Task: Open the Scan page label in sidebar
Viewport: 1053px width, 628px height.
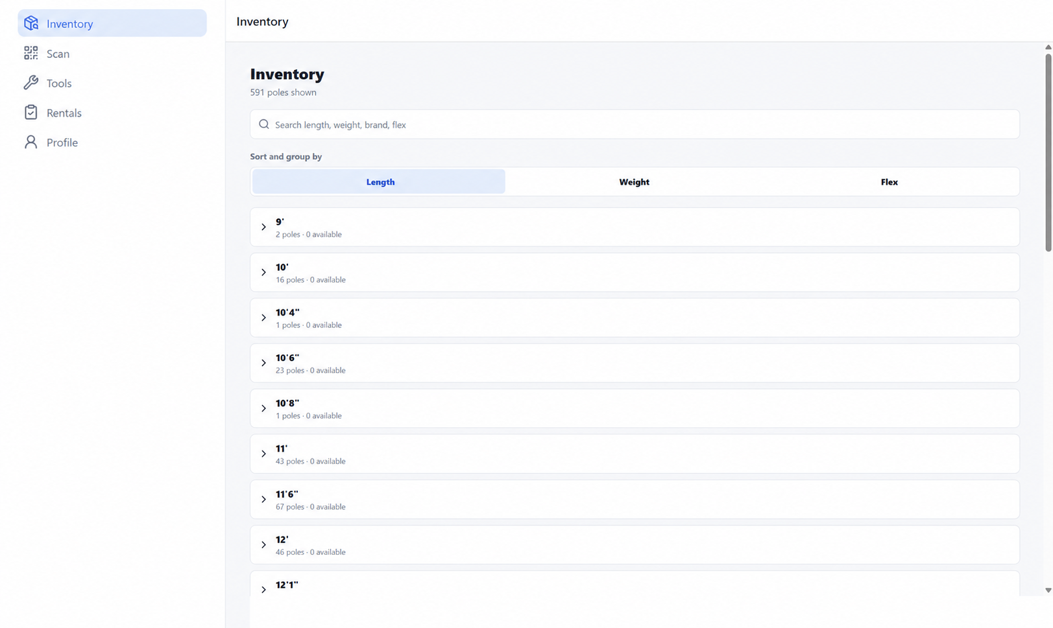Action: (58, 54)
